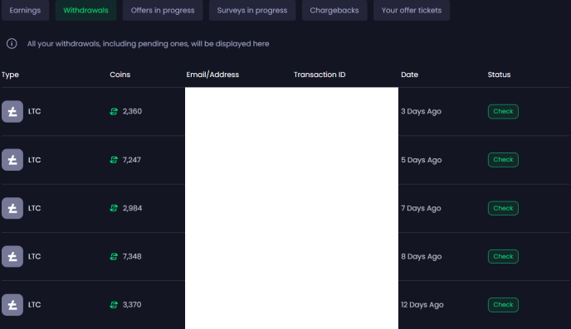Click LTC label in 7,348 row
This screenshot has width=571, height=329.
(35, 256)
